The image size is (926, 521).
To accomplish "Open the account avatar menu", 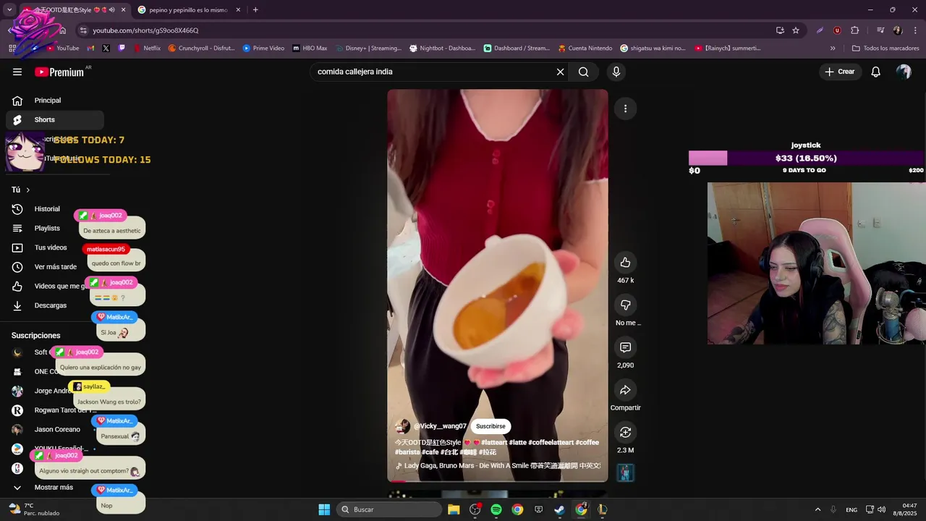I will (x=904, y=72).
